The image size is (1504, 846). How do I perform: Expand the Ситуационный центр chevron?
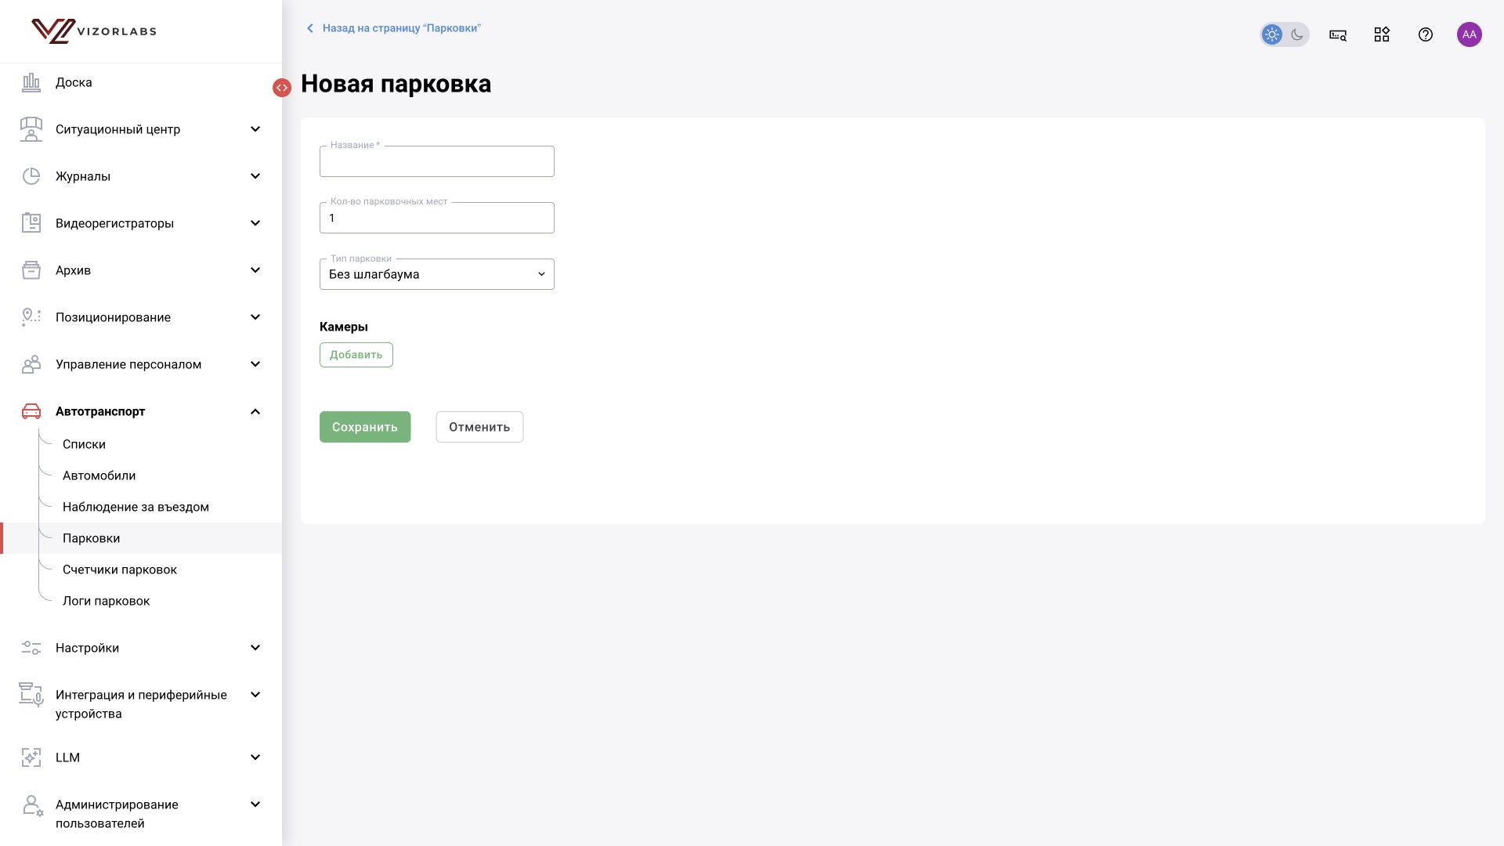[x=255, y=129]
